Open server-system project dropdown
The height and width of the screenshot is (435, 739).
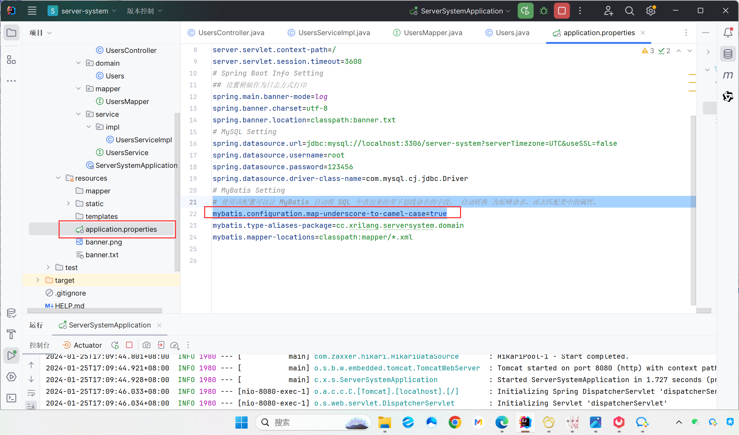(x=82, y=11)
